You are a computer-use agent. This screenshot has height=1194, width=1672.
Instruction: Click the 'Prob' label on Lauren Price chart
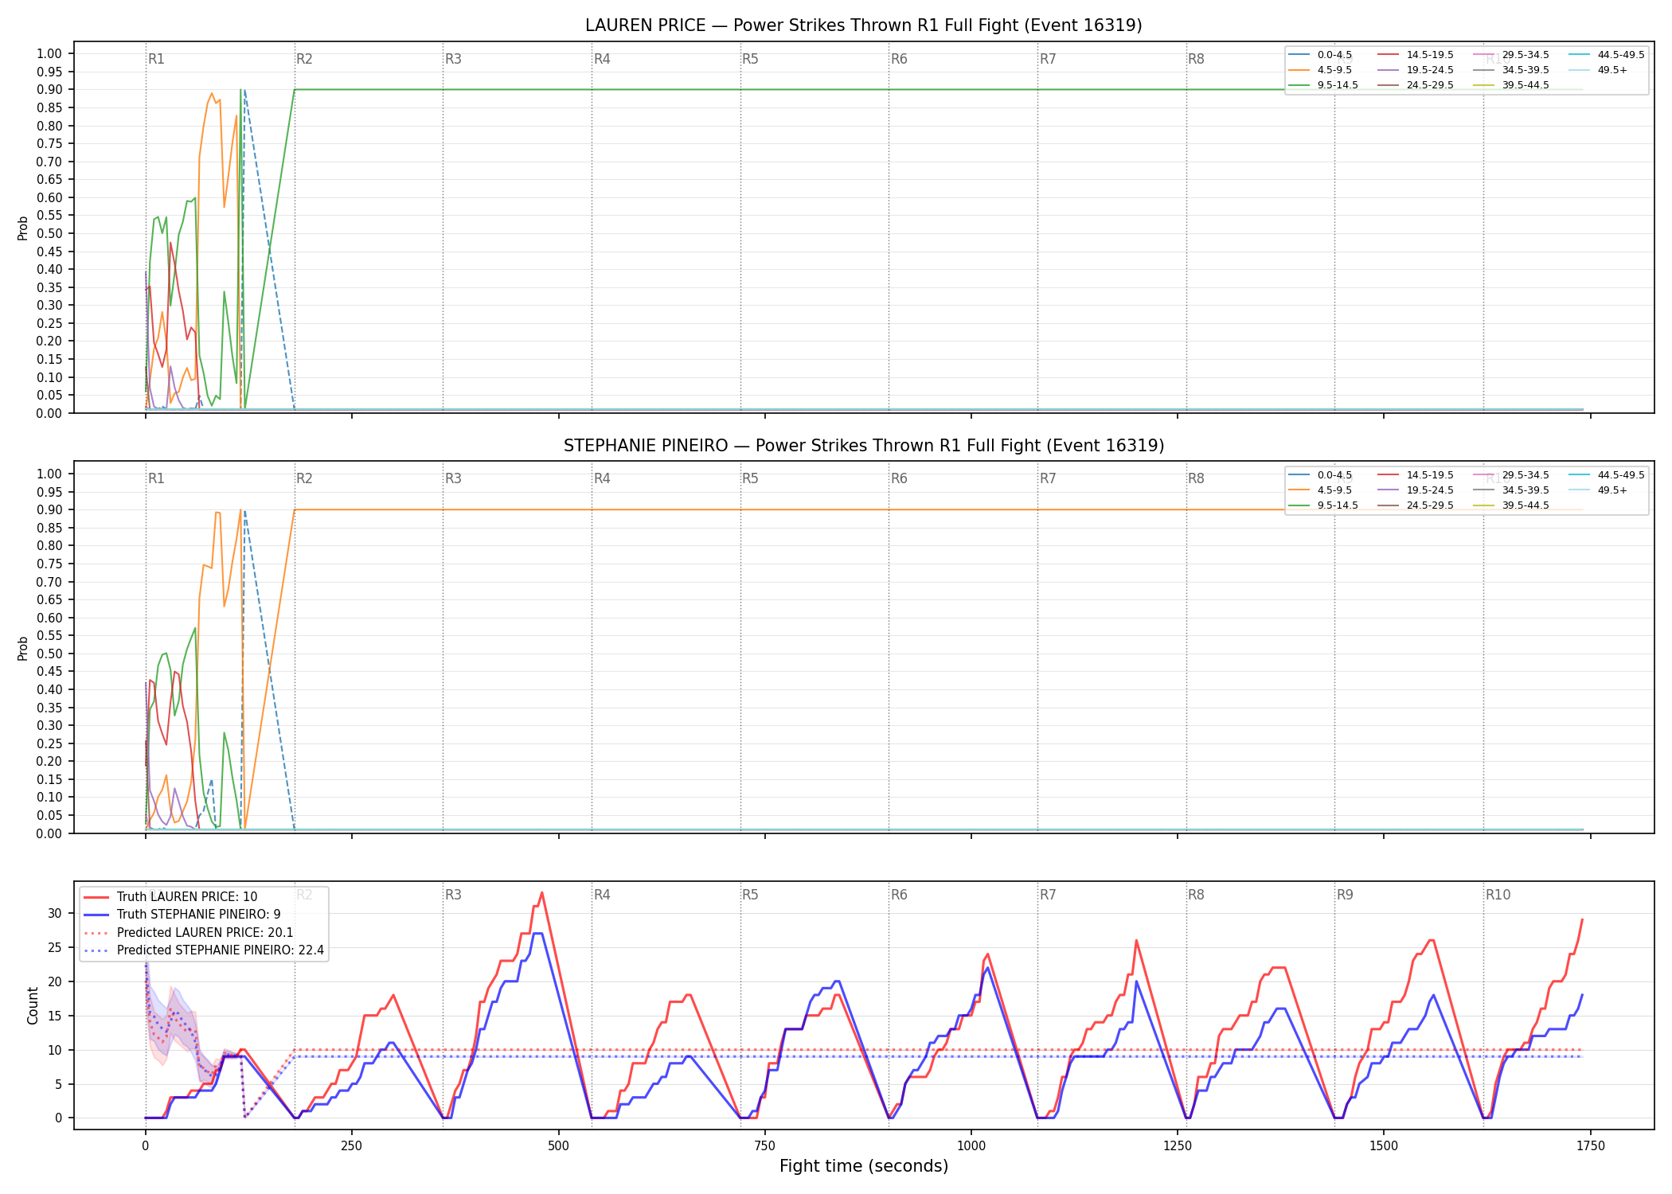tap(23, 228)
